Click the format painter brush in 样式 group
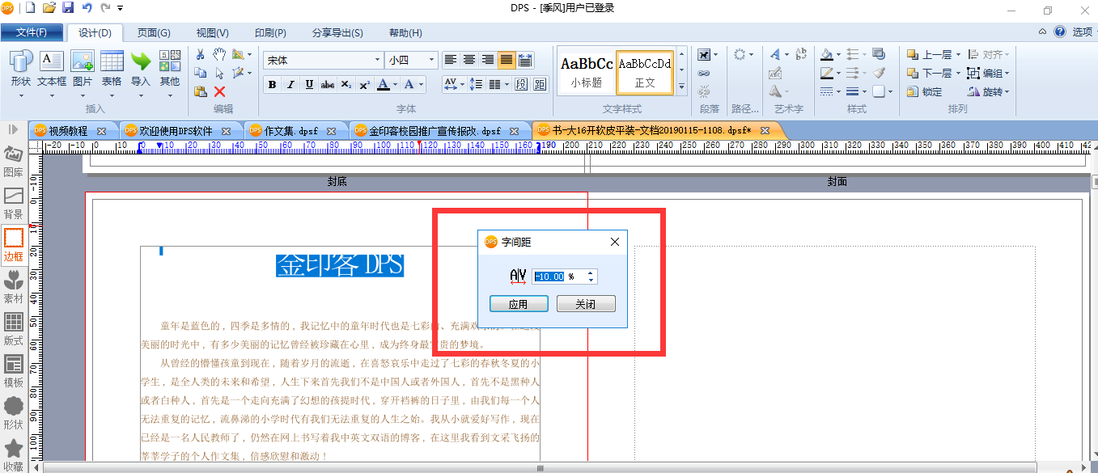The width and height of the screenshot is (1098, 473). pos(880,73)
